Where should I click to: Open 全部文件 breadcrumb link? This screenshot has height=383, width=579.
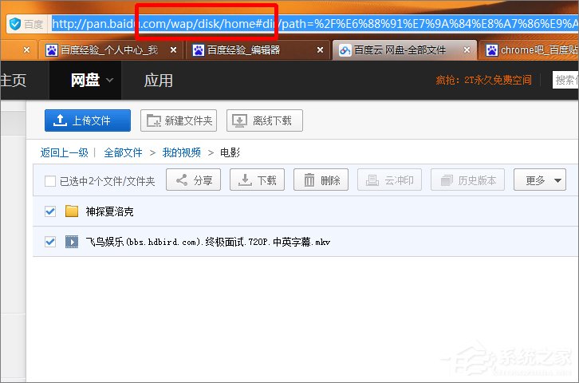point(123,152)
